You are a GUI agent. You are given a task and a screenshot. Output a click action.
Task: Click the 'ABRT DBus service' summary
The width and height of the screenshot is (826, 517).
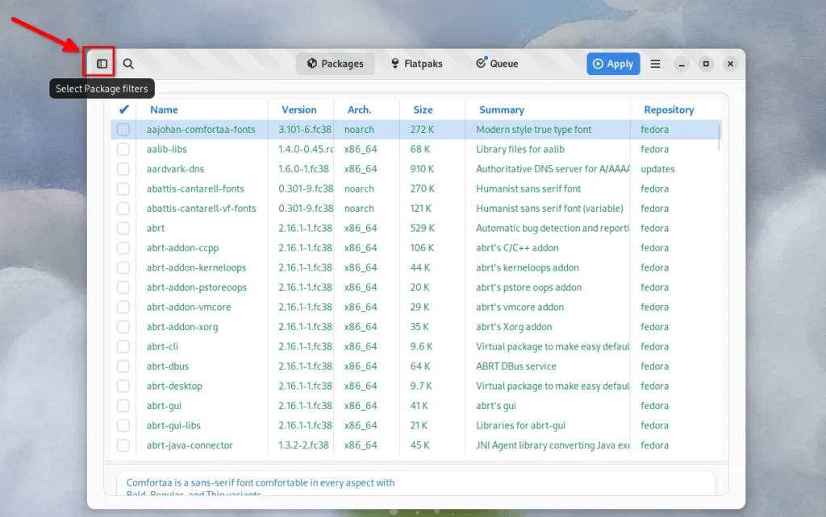tap(515, 366)
